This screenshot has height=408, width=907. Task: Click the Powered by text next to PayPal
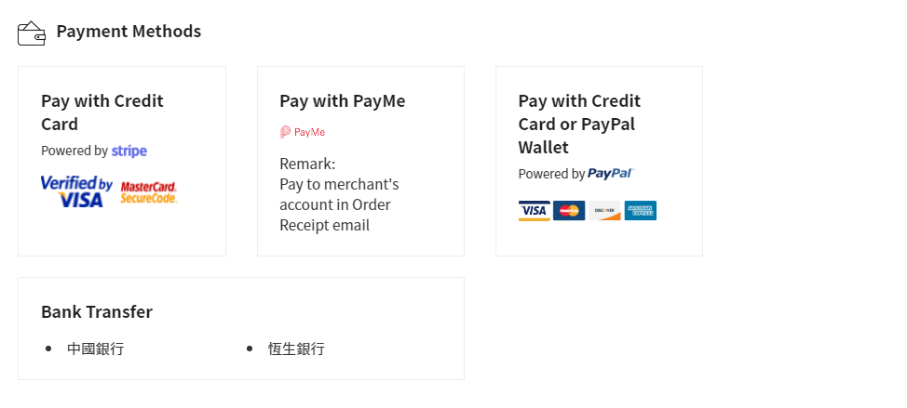[x=551, y=174]
